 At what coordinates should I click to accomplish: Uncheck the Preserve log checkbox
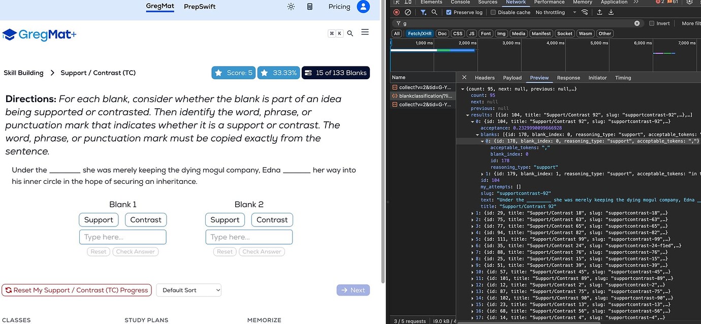[449, 12]
